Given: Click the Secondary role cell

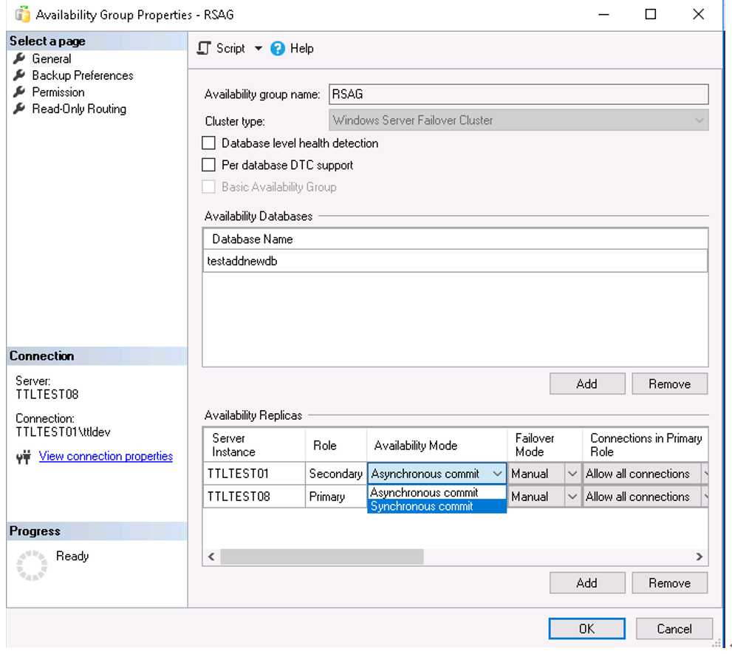Looking at the screenshot, I should click(x=335, y=474).
